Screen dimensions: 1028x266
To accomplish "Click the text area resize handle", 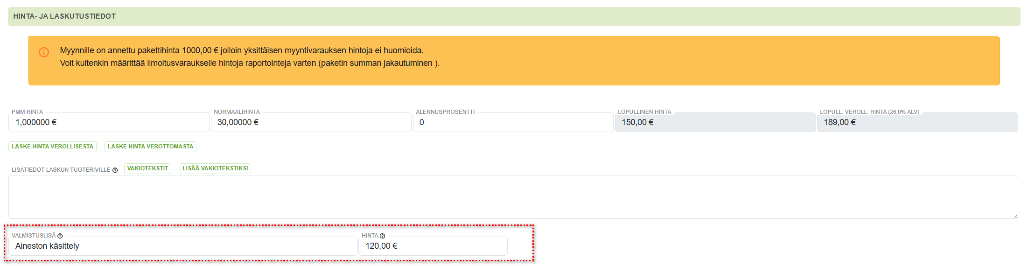I will 1015,216.
